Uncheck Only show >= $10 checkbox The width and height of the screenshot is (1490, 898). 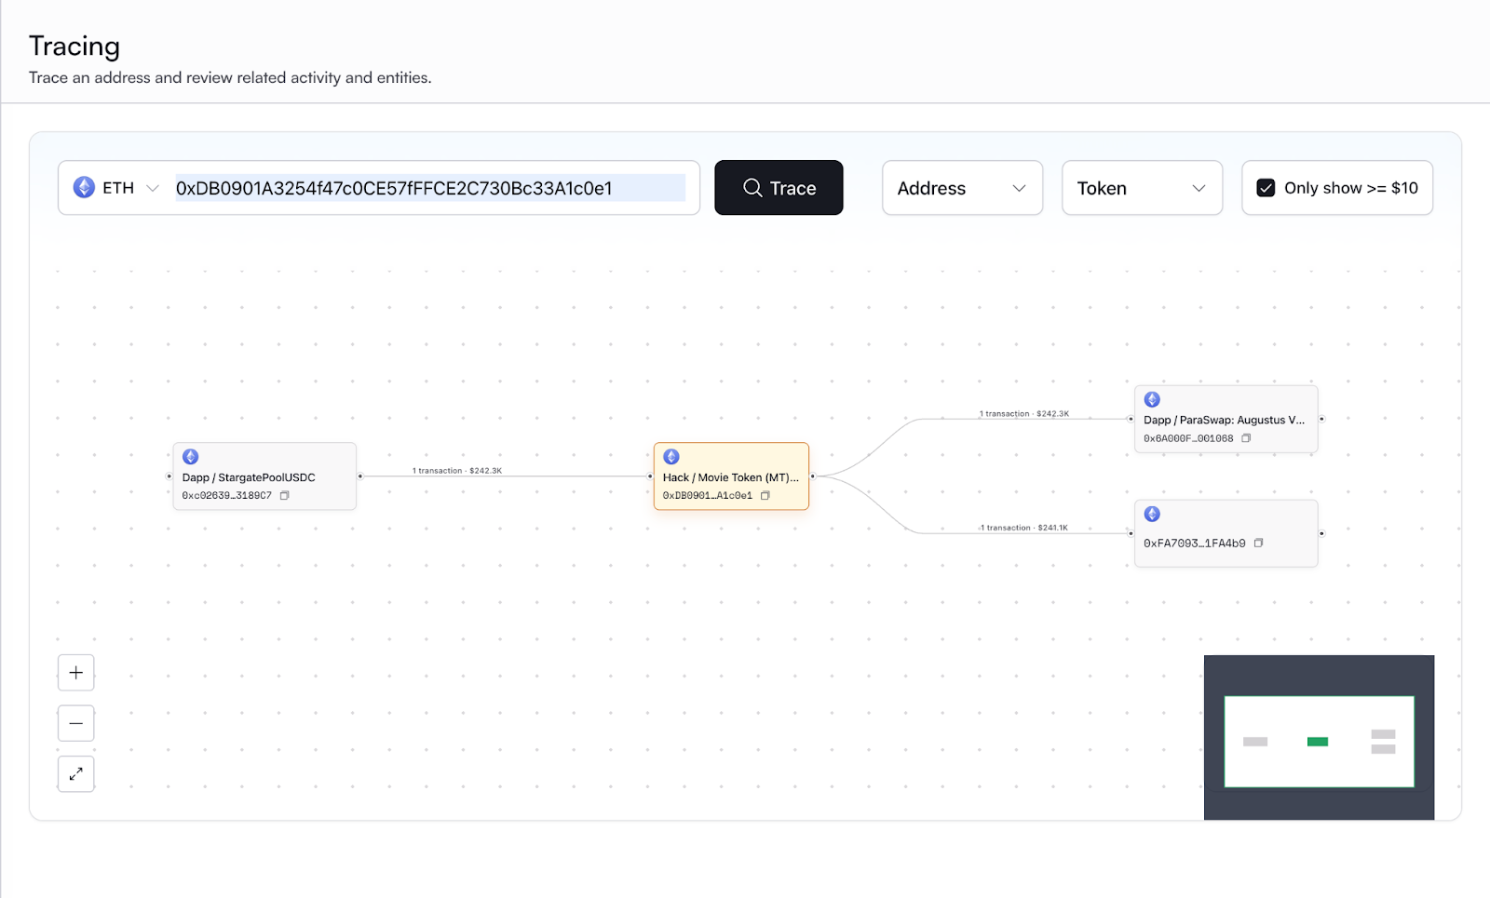[x=1266, y=188]
